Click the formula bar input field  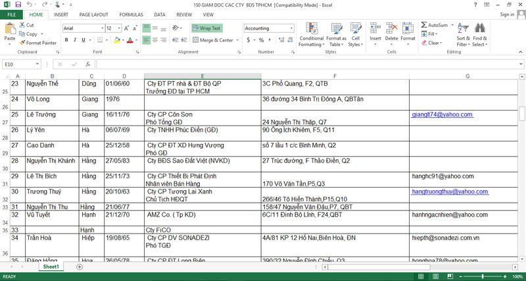tap(306, 64)
